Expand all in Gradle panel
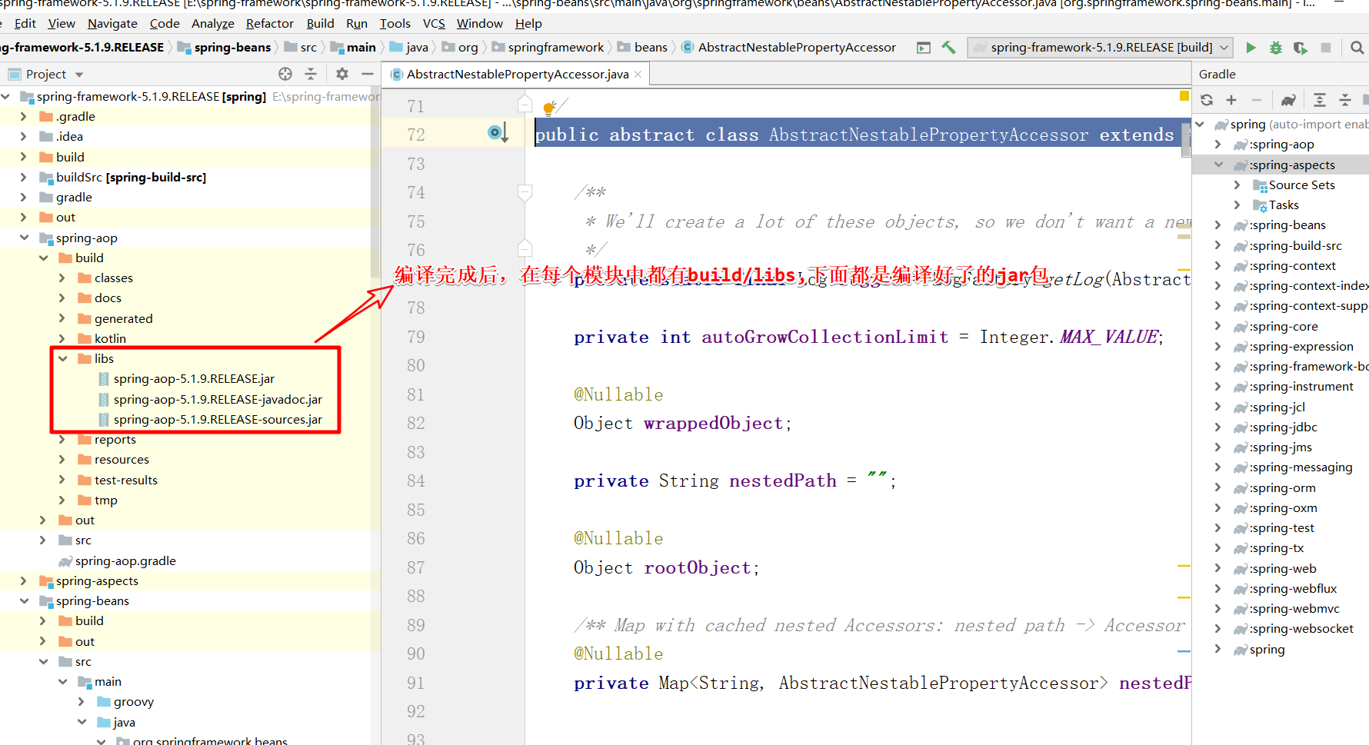This screenshot has width=1369, height=745. [1320, 100]
